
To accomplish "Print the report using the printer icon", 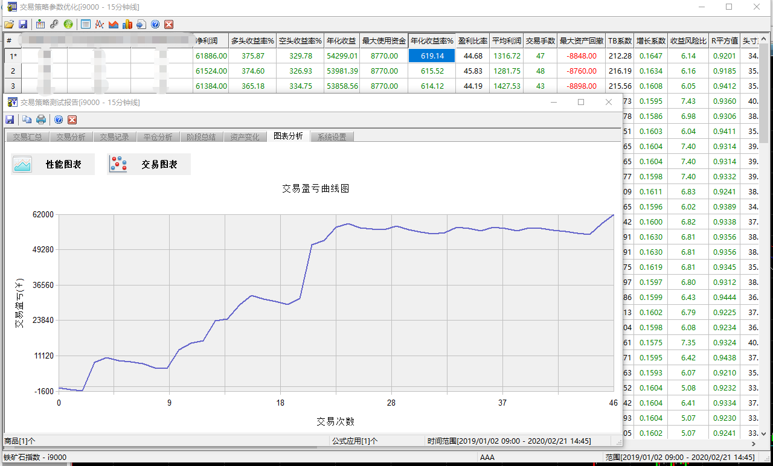I will tap(41, 120).
